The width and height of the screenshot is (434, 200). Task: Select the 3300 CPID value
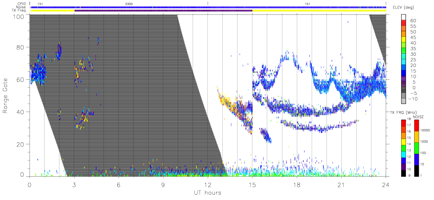point(129,4)
